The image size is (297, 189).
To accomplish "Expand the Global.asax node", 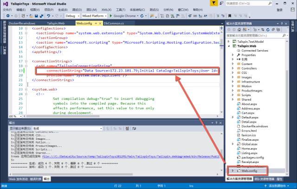I will [x=233, y=144].
